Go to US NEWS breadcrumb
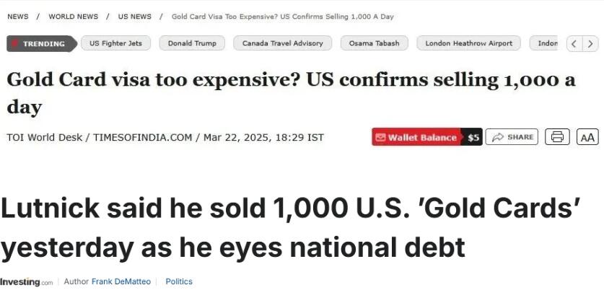The width and height of the screenshot is (604, 298). click(x=134, y=17)
